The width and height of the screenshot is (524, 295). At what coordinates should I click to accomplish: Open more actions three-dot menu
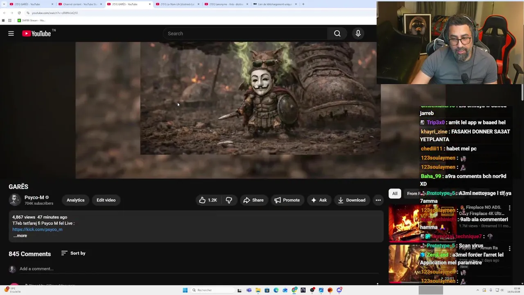[378, 200]
